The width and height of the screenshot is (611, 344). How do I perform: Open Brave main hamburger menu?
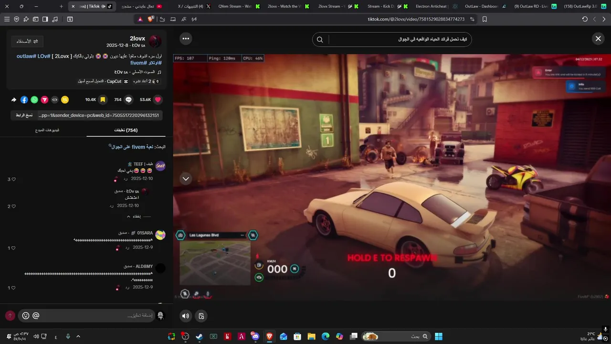pyautogui.click(x=7, y=19)
